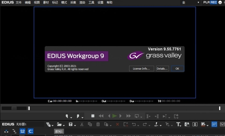Click the Create Title T icon
The width and height of the screenshot is (225, 136).
[178, 124]
